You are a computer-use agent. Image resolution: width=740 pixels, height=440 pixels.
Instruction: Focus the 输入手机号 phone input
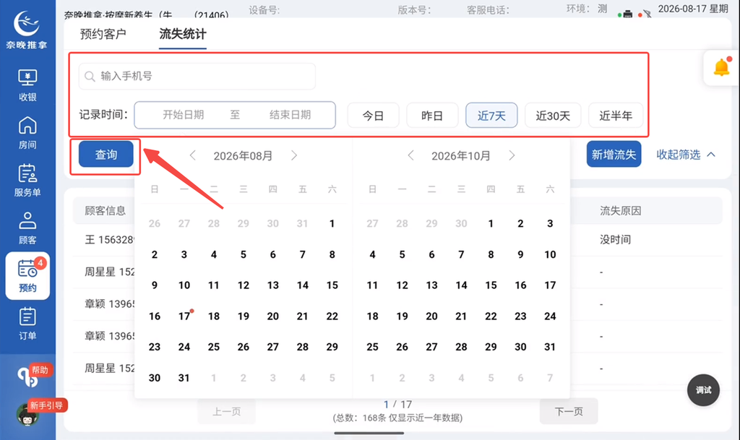(x=197, y=77)
